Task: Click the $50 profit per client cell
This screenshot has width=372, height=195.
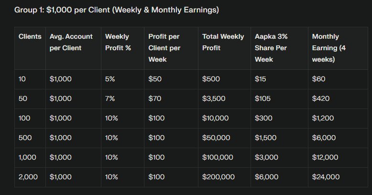Action: click(x=155, y=79)
